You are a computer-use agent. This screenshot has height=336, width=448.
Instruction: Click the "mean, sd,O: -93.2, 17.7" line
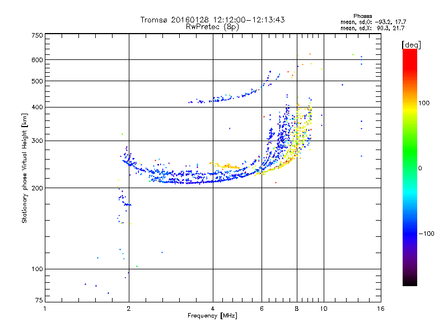[x=373, y=22]
